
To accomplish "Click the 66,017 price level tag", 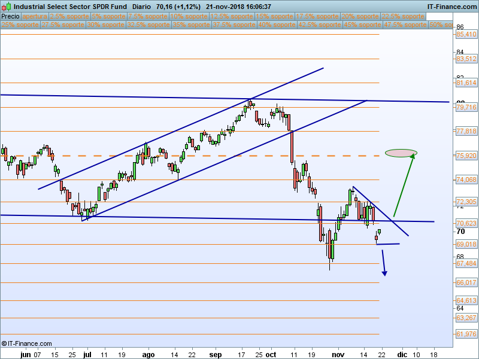I will 466,282.
